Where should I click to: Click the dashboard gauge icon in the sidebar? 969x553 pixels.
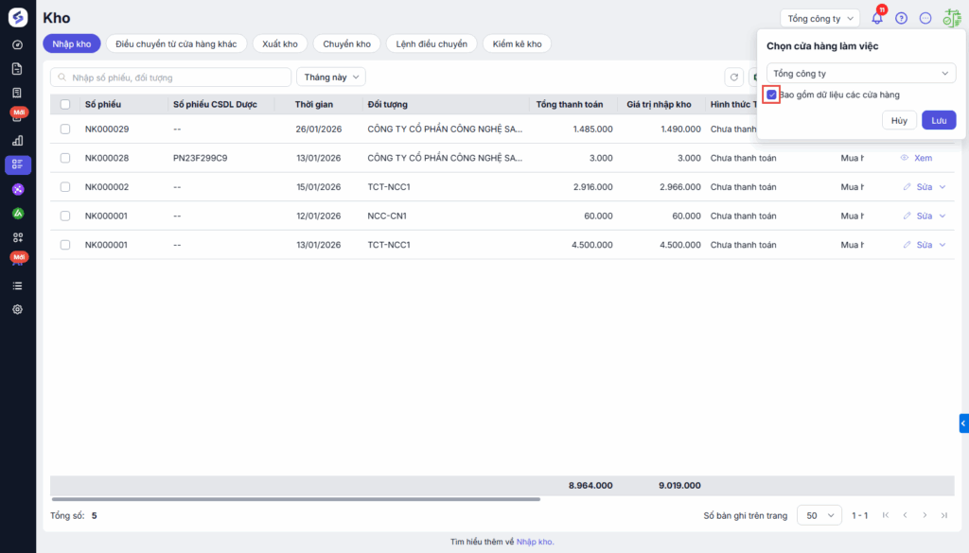click(17, 44)
